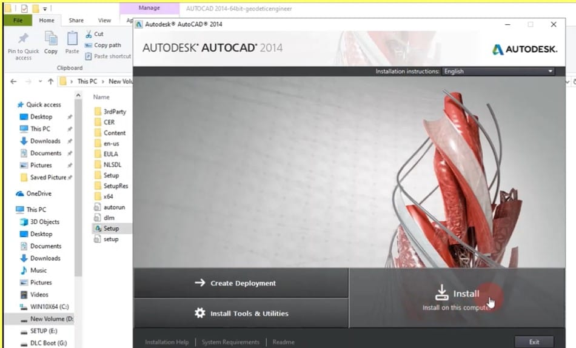Choose Install Tools & Utilities
Screen dimensions: 576x348
pos(241,313)
